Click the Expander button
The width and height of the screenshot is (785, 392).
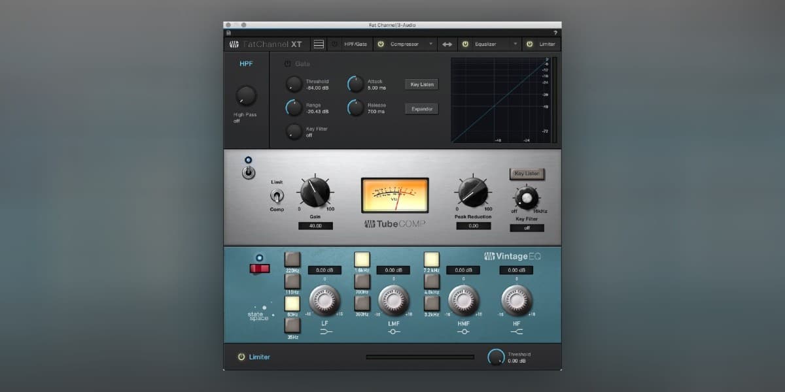click(x=422, y=108)
